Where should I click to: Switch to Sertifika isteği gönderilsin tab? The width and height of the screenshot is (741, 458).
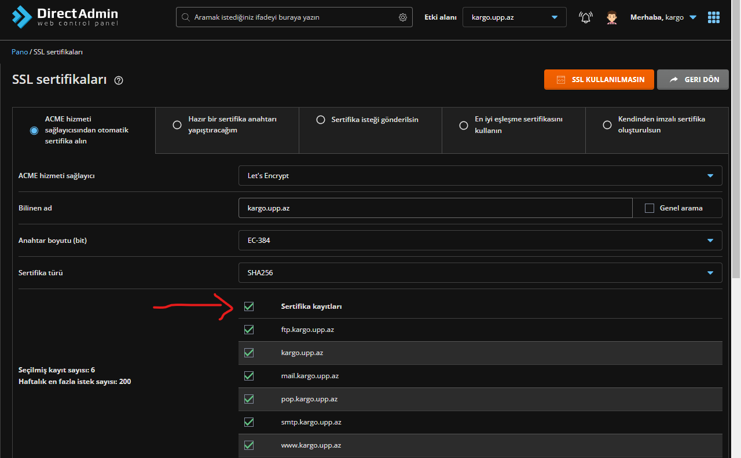pos(320,120)
